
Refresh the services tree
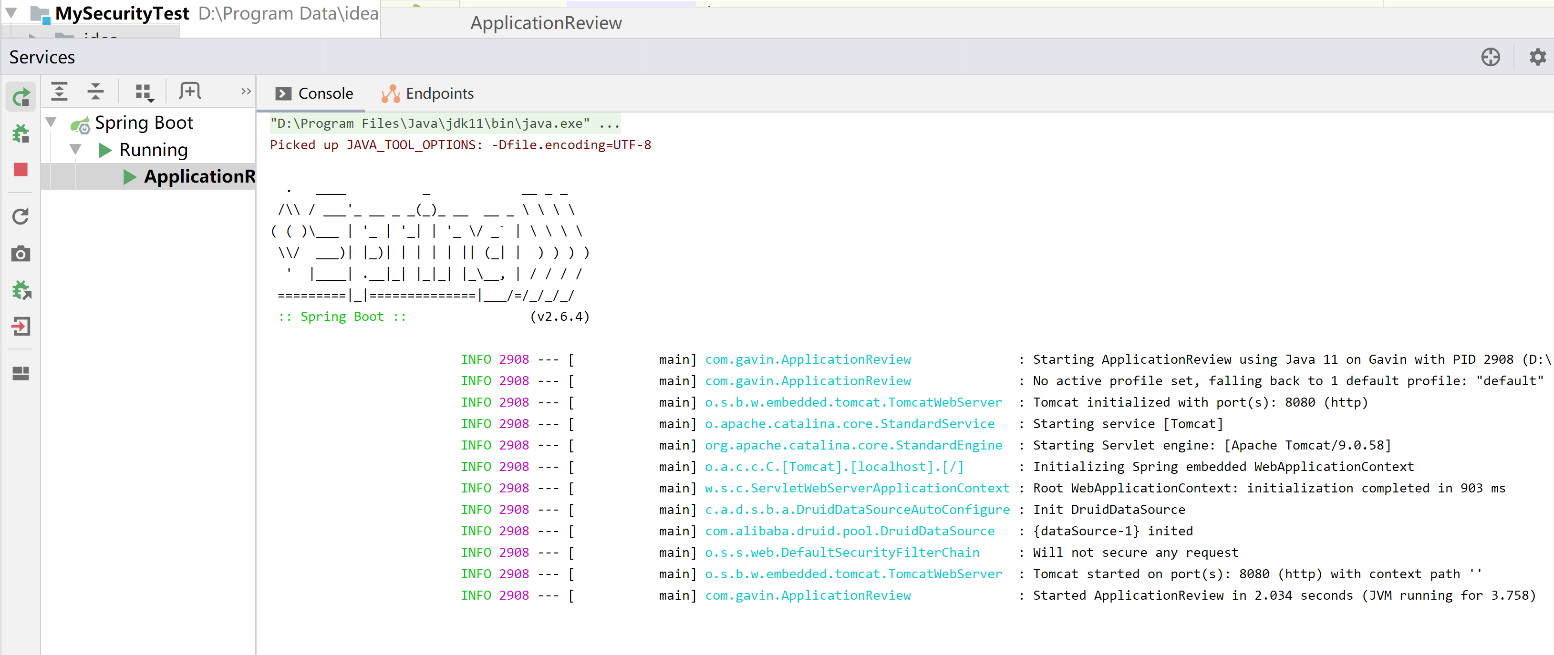pos(21,216)
